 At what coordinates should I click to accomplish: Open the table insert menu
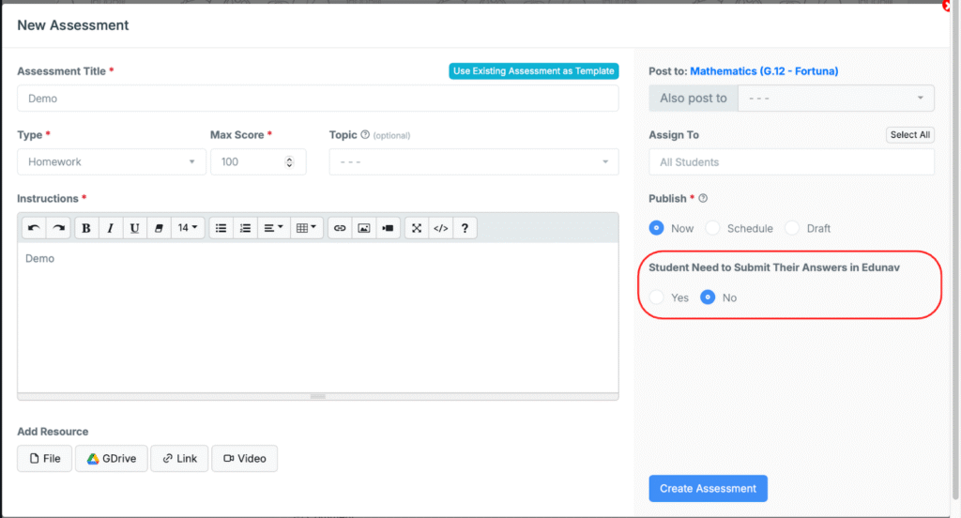click(306, 228)
